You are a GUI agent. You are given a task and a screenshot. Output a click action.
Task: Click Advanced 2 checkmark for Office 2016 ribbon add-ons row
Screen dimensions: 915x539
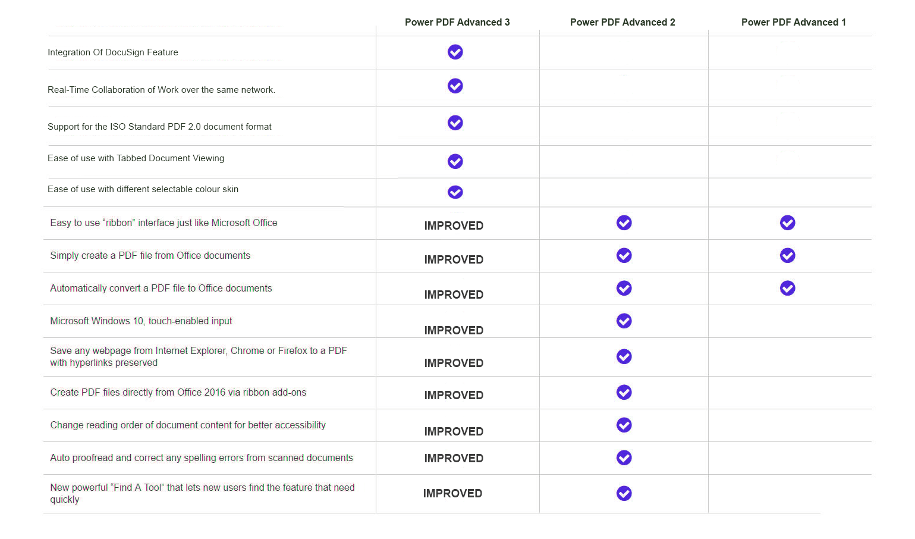[624, 392]
